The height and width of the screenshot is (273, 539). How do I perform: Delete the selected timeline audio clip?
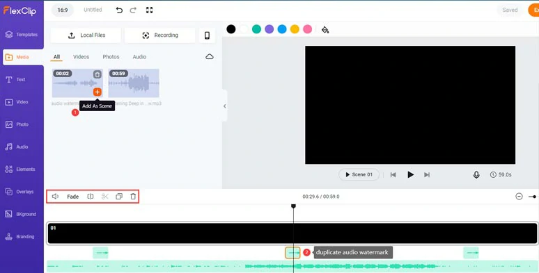[x=133, y=197]
